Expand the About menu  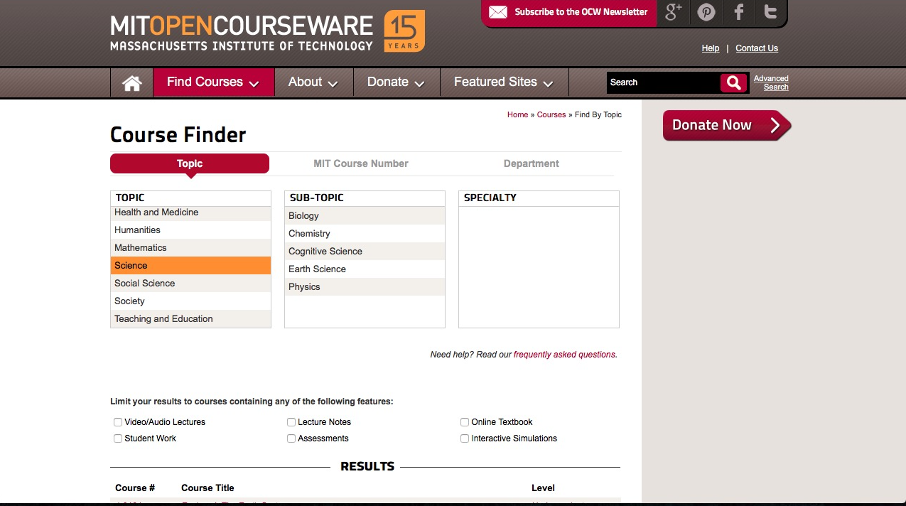click(313, 82)
